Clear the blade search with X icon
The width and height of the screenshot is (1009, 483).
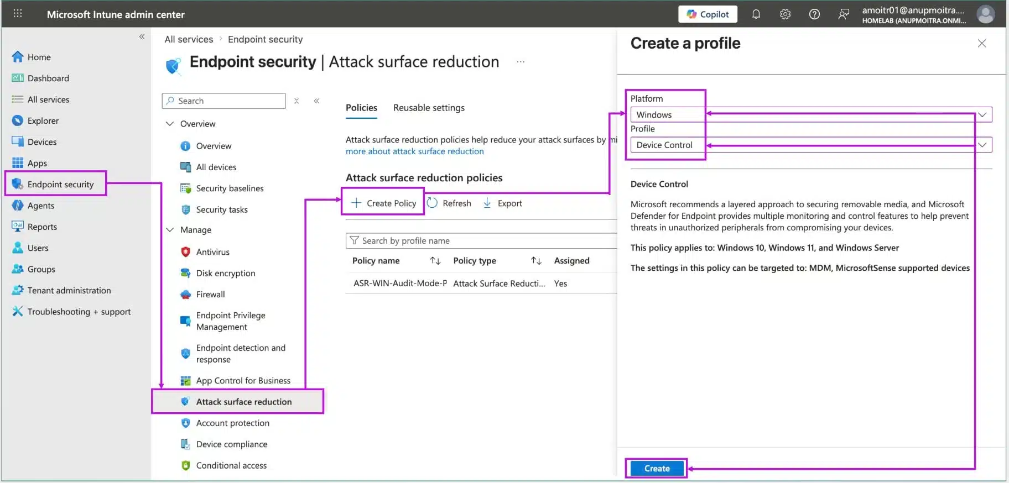297,101
